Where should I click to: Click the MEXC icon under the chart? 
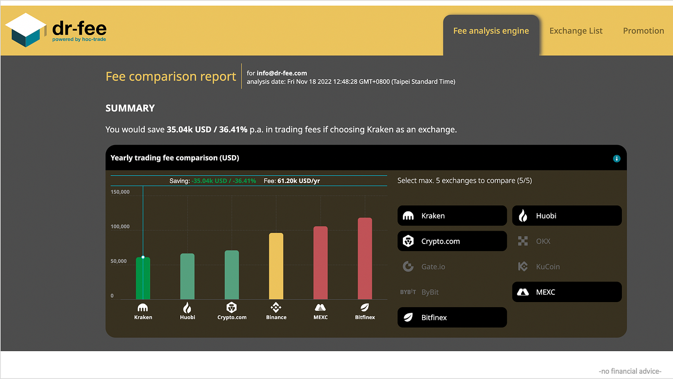coord(320,307)
